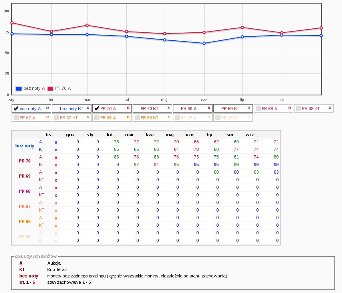Click the x marker icon for 'PR 69 KT'
The width and height of the screenshot is (342, 293).
click(x=249, y=108)
